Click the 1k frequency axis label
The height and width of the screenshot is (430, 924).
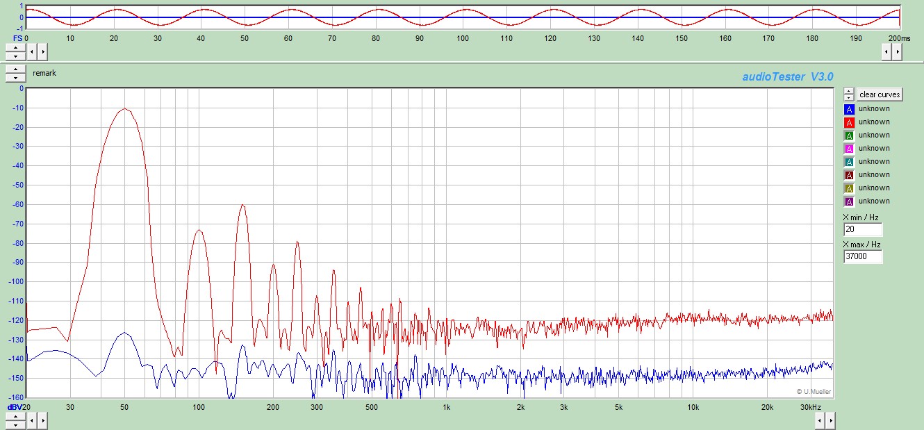tap(447, 407)
